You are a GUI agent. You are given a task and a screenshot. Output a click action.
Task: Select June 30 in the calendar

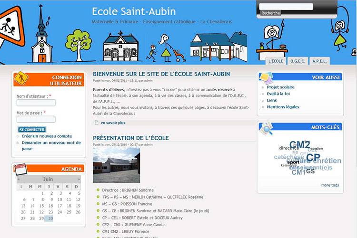click(50, 219)
